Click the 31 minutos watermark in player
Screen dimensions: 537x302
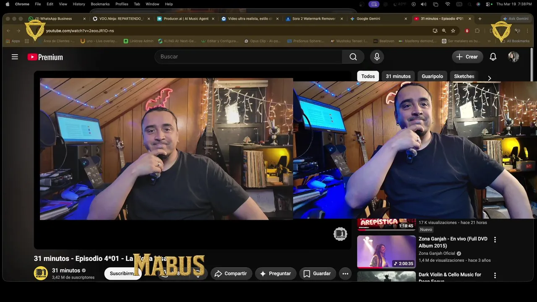click(340, 234)
